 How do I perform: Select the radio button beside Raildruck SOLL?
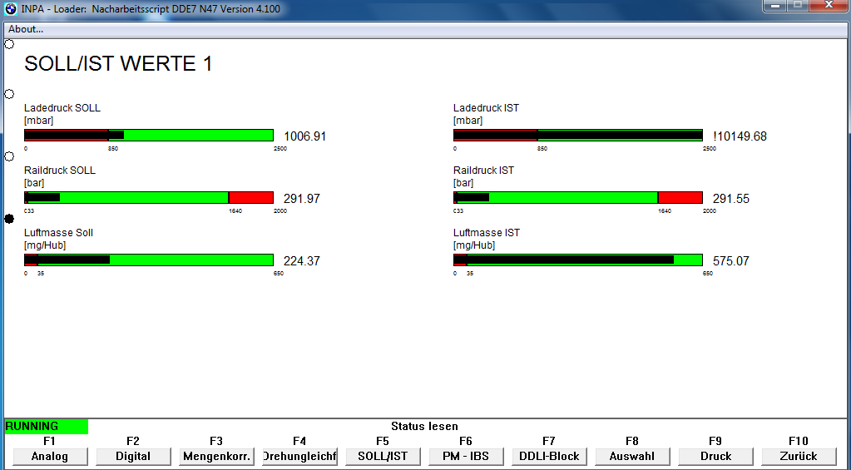pyautogui.click(x=9, y=156)
